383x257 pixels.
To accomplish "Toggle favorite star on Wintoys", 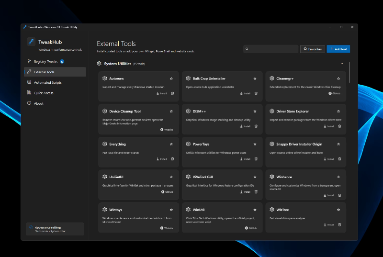I will [x=171, y=210].
